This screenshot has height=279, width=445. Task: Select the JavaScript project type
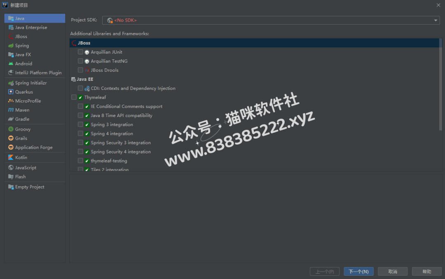click(x=35, y=168)
